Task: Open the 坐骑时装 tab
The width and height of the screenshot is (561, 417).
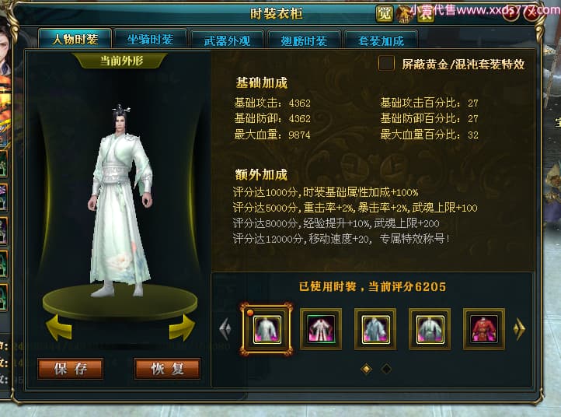Action: coord(150,39)
